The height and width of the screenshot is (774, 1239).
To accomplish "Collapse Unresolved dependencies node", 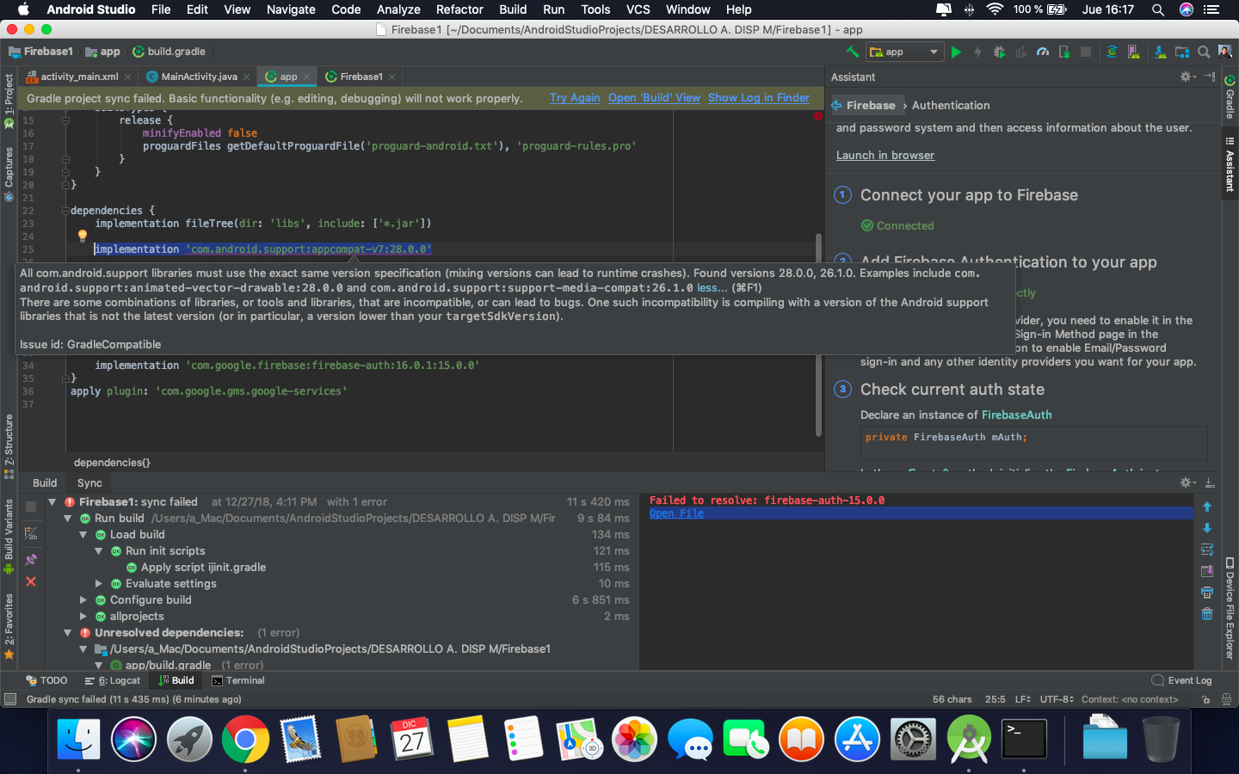I will 68,632.
